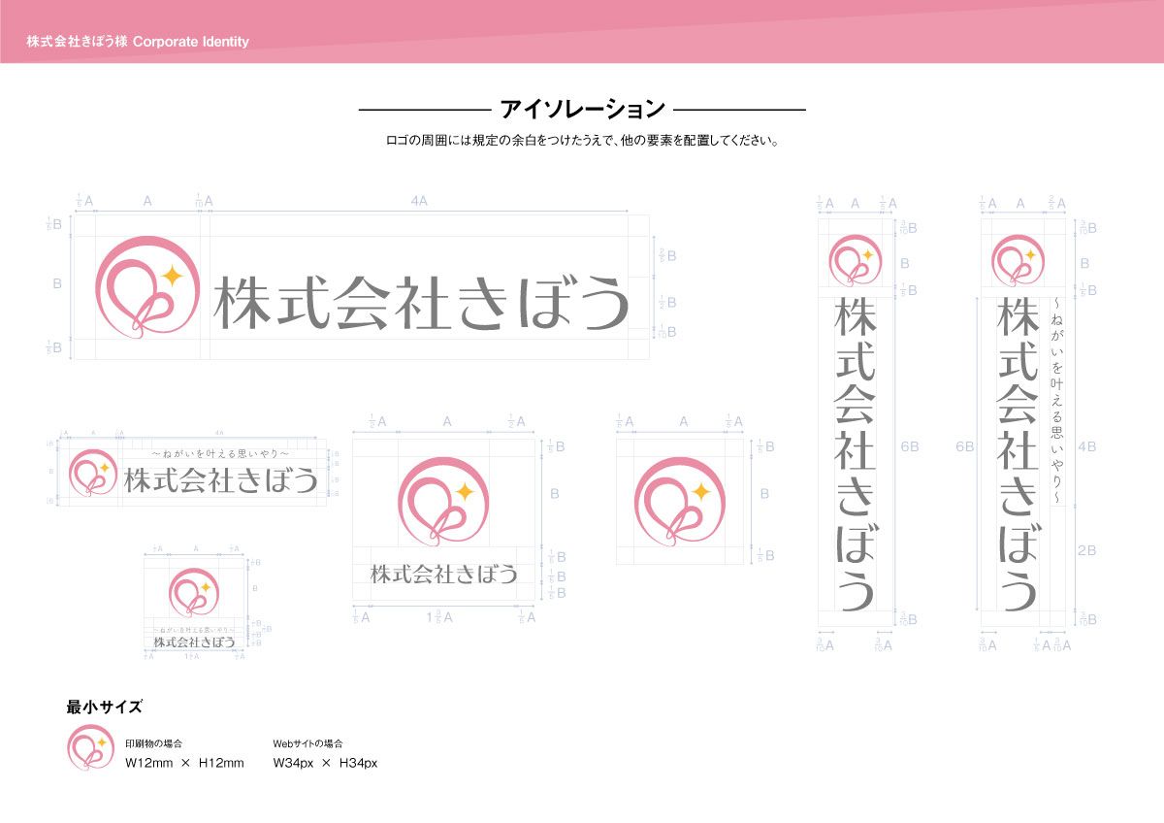This screenshot has height=823, width=1164.
Task: Select the W12mm × H12mm size value
Action: pos(185,763)
